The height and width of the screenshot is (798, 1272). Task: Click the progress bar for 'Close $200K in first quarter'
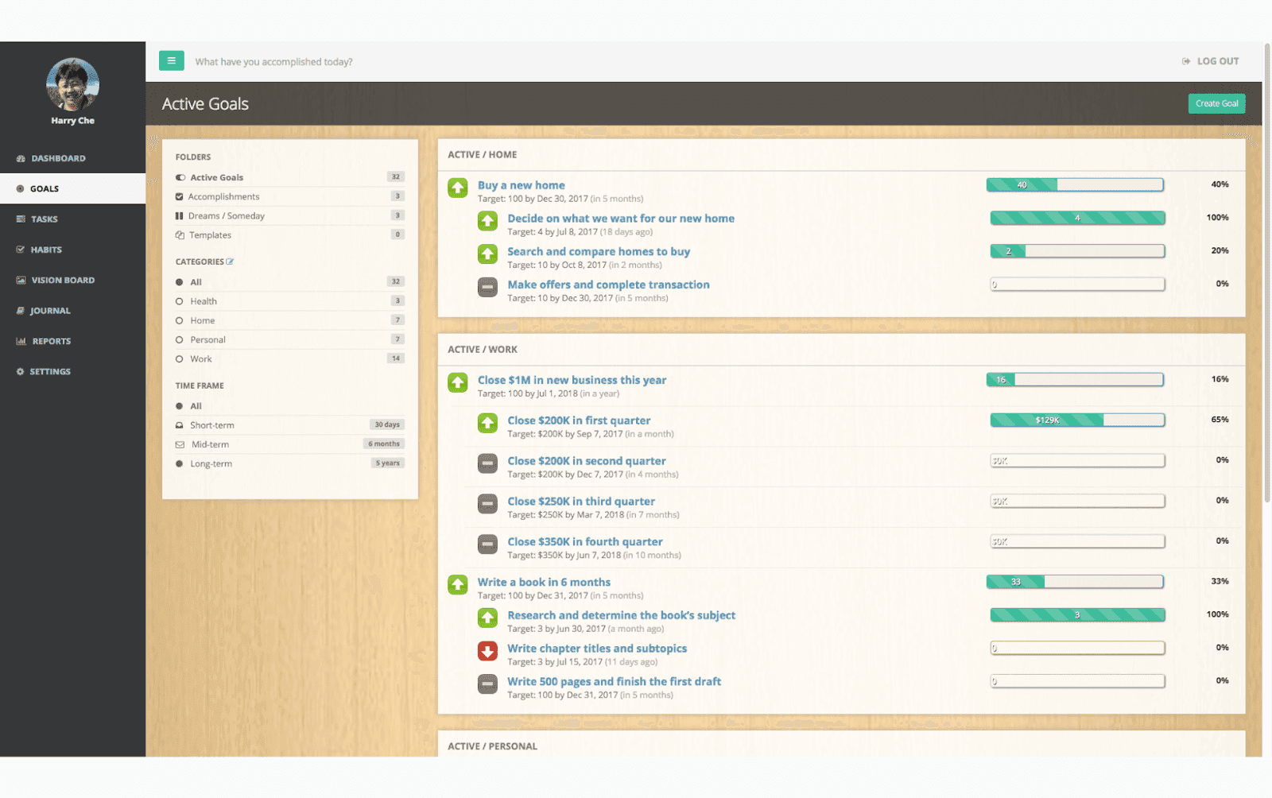[1077, 419]
